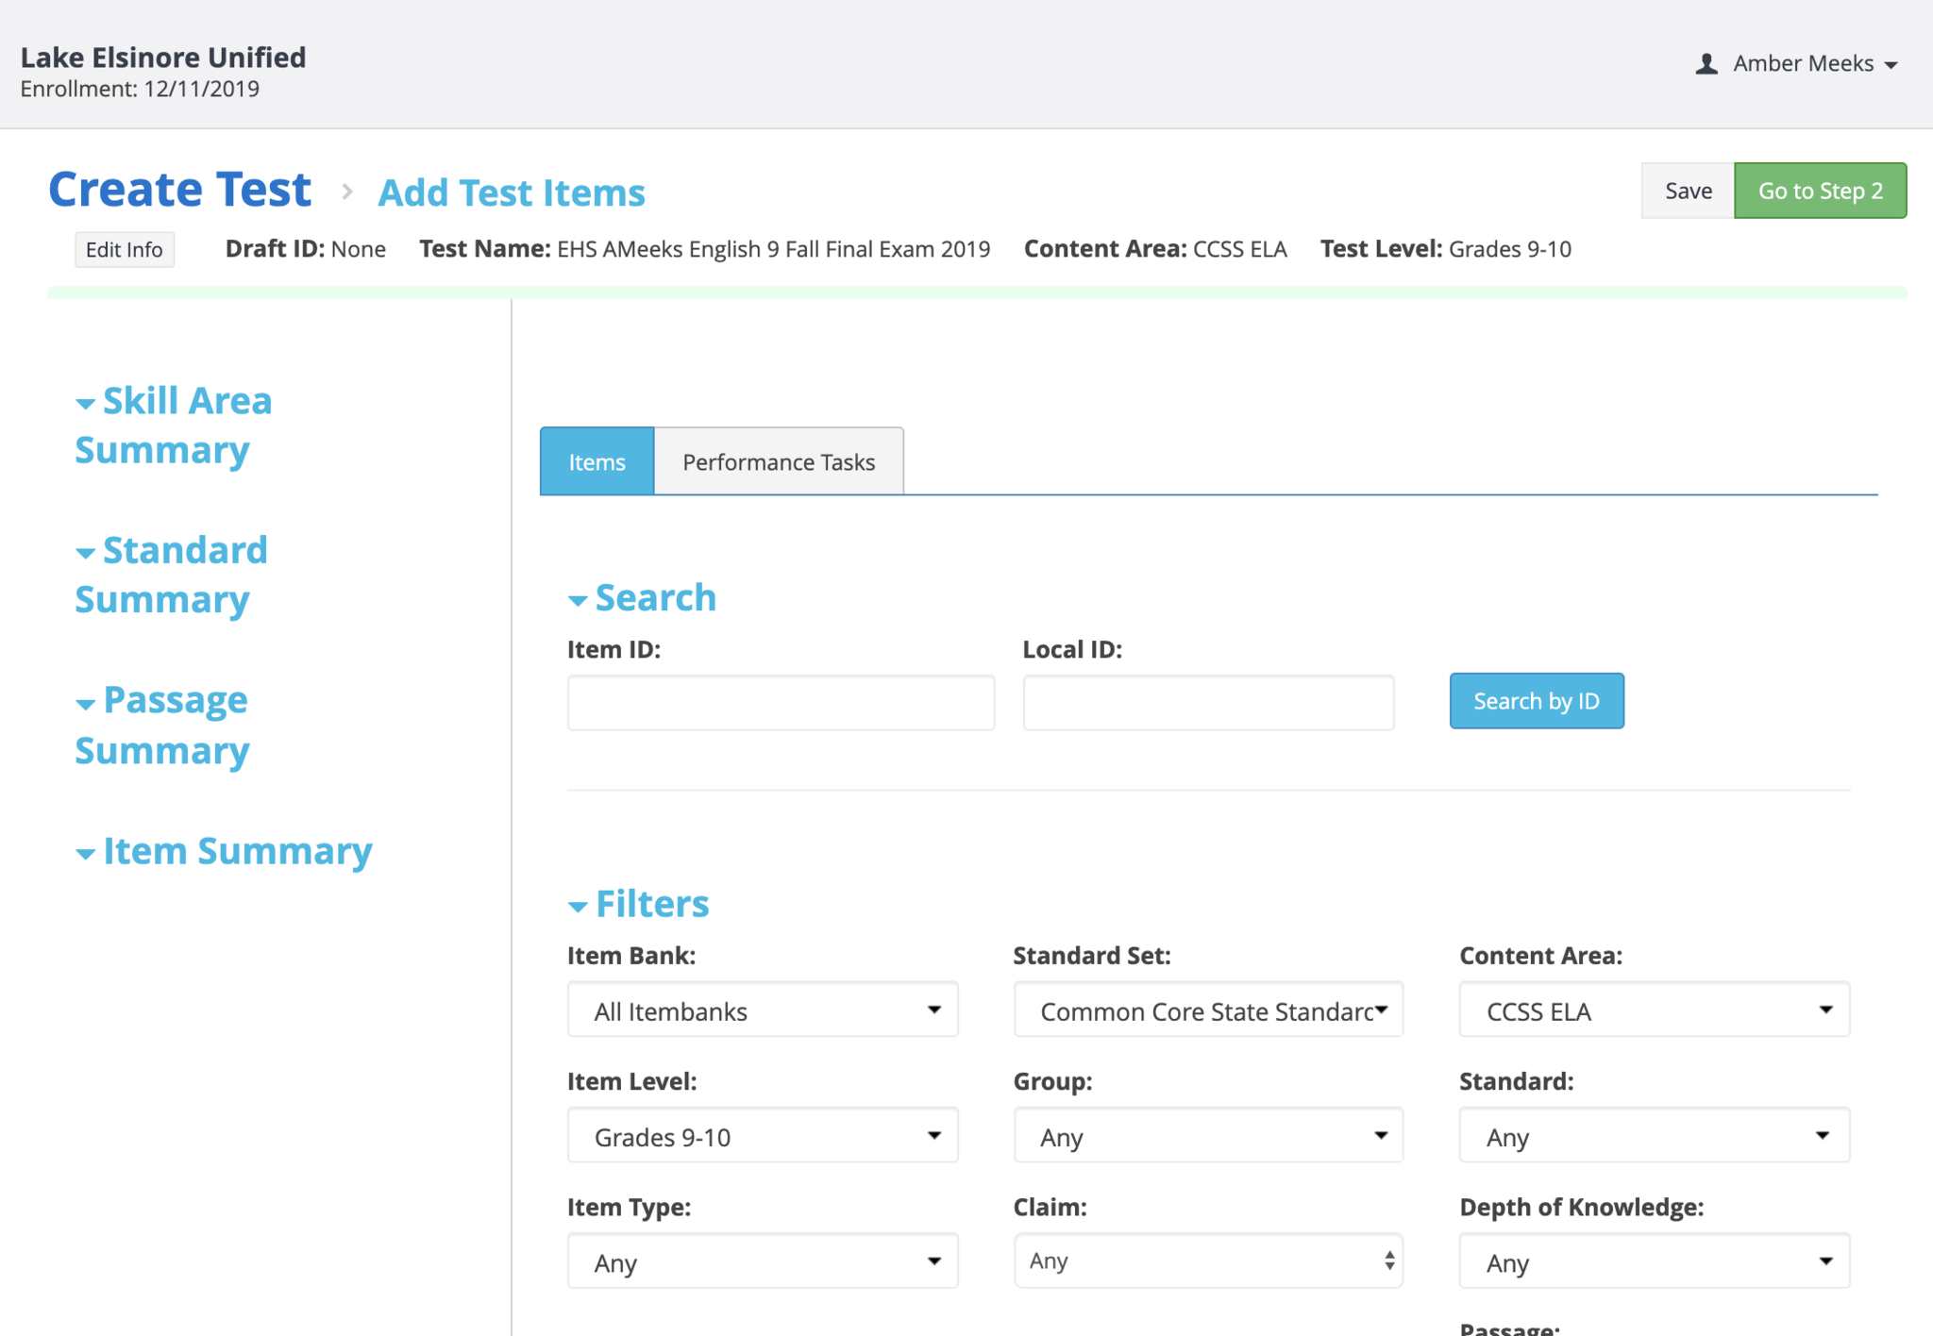This screenshot has width=1933, height=1336.
Task: Focus the Local ID text box
Action: tap(1208, 703)
